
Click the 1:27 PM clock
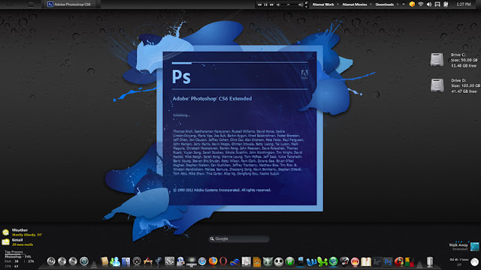(464, 4)
